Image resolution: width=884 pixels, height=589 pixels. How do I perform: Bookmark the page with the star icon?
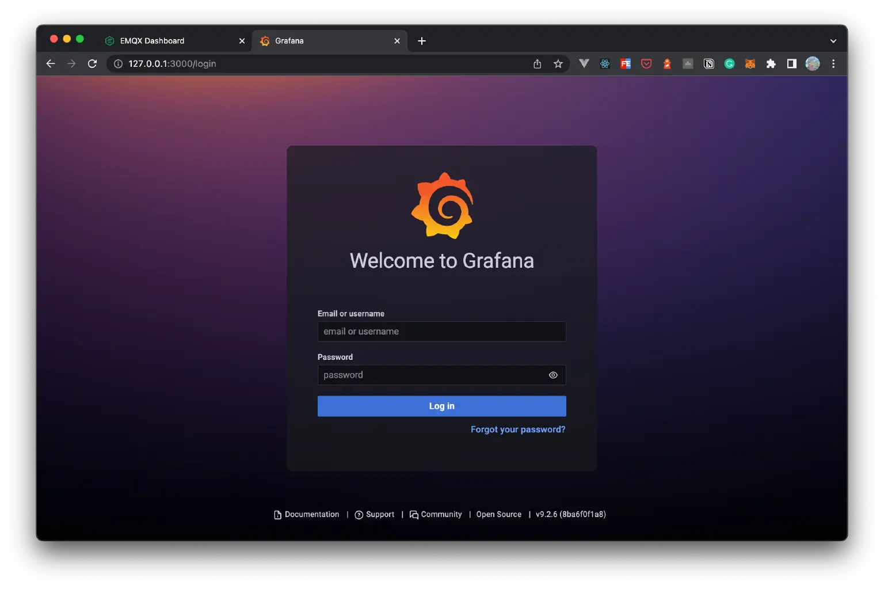pyautogui.click(x=558, y=64)
